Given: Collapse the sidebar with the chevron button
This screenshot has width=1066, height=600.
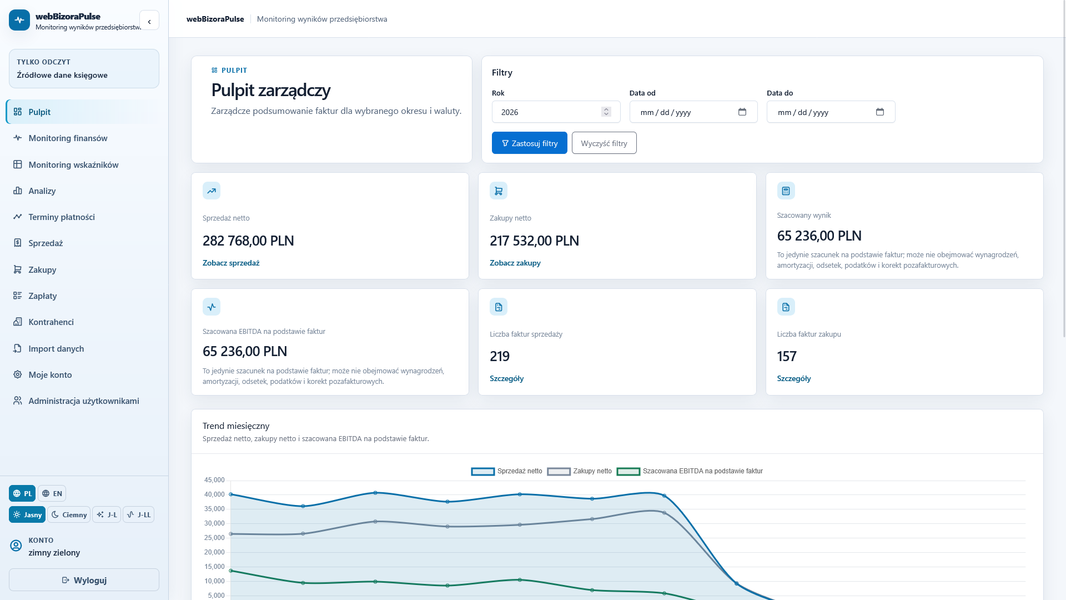Looking at the screenshot, I should pyautogui.click(x=149, y=21).
